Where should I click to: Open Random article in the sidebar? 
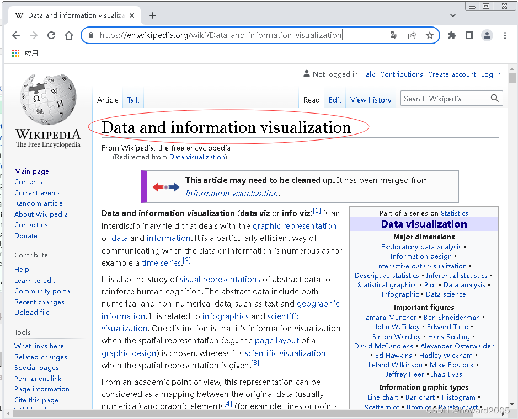[39, 203]
